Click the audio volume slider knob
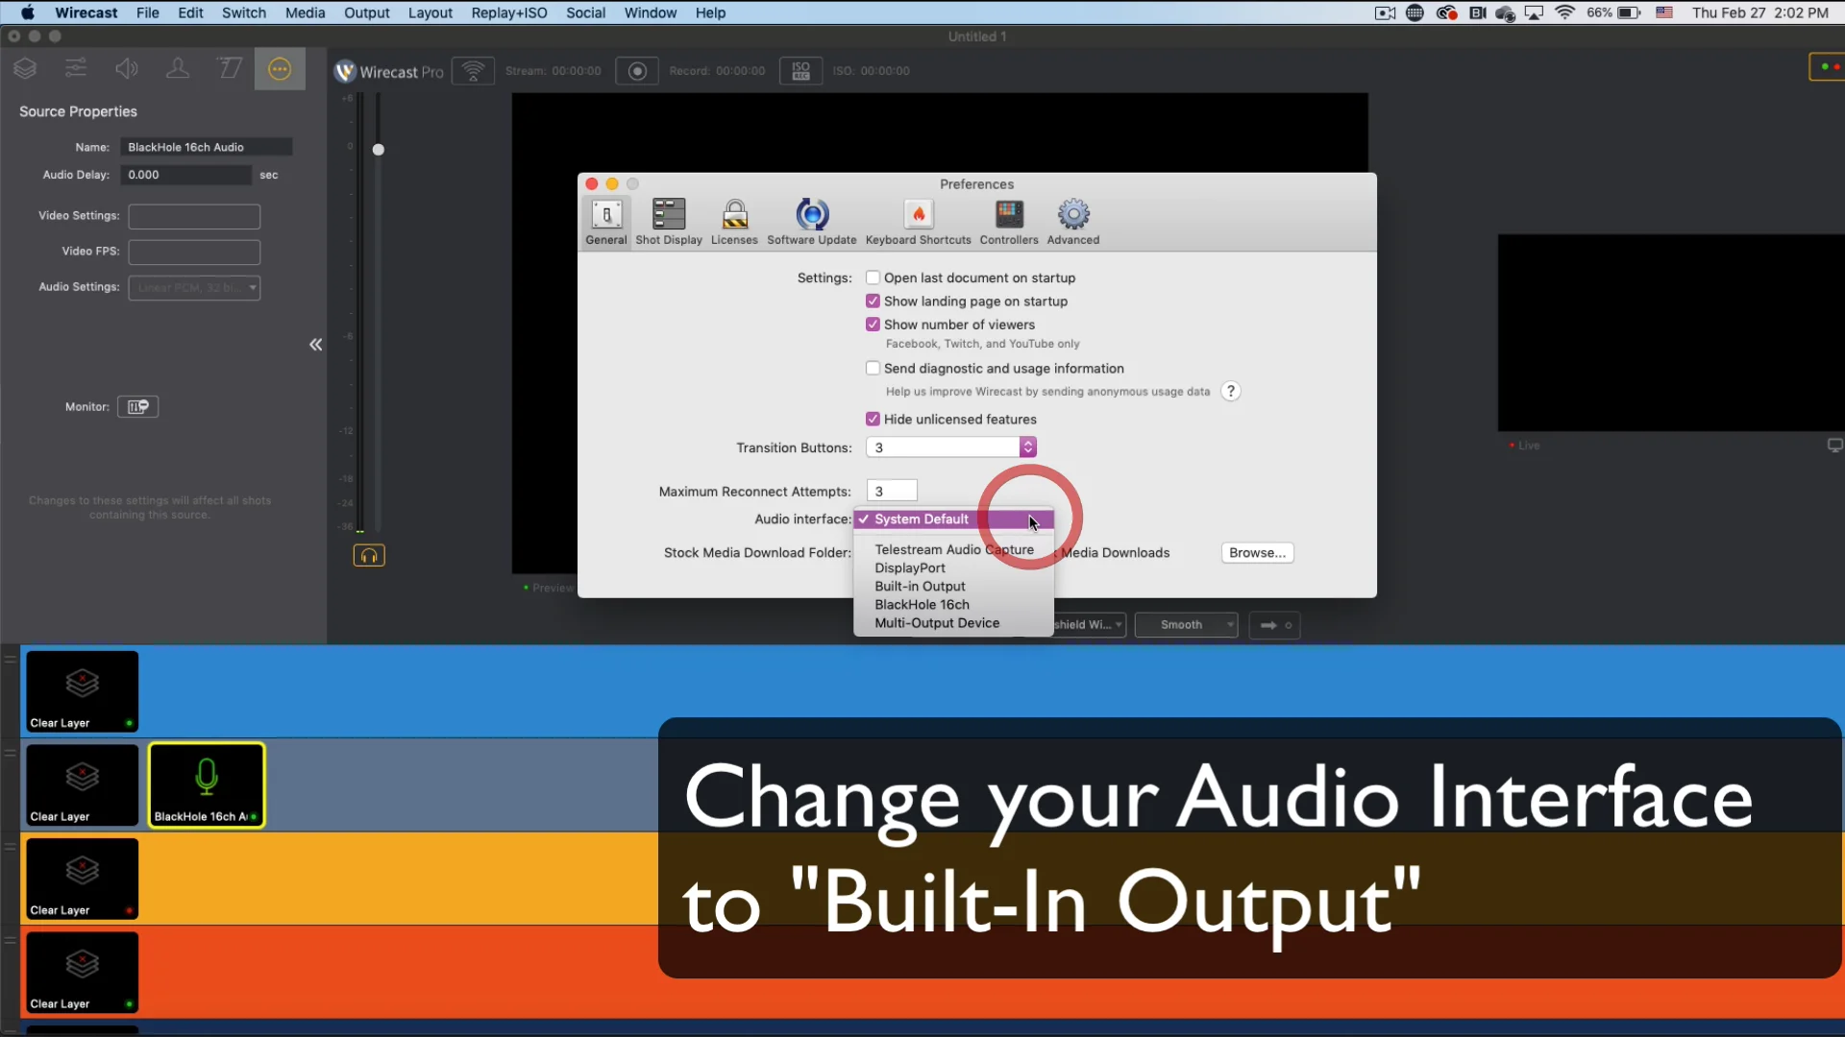 pos(379,150)
